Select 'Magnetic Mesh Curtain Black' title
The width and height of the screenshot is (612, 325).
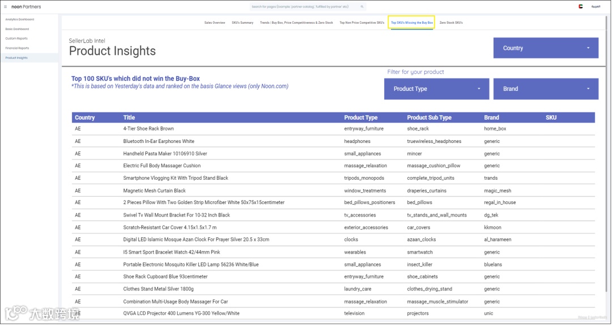[x=154, y=190]
